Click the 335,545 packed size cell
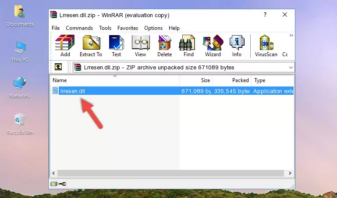337x198 pixels. 232,91
